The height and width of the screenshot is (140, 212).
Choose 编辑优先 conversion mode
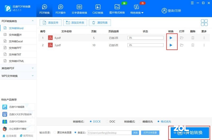click(x=146, y=121)
